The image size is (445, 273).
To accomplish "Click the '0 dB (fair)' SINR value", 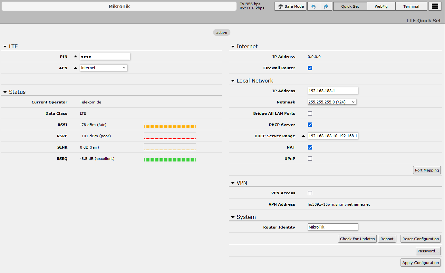I will pyautogui.click(x=90, y=147).
